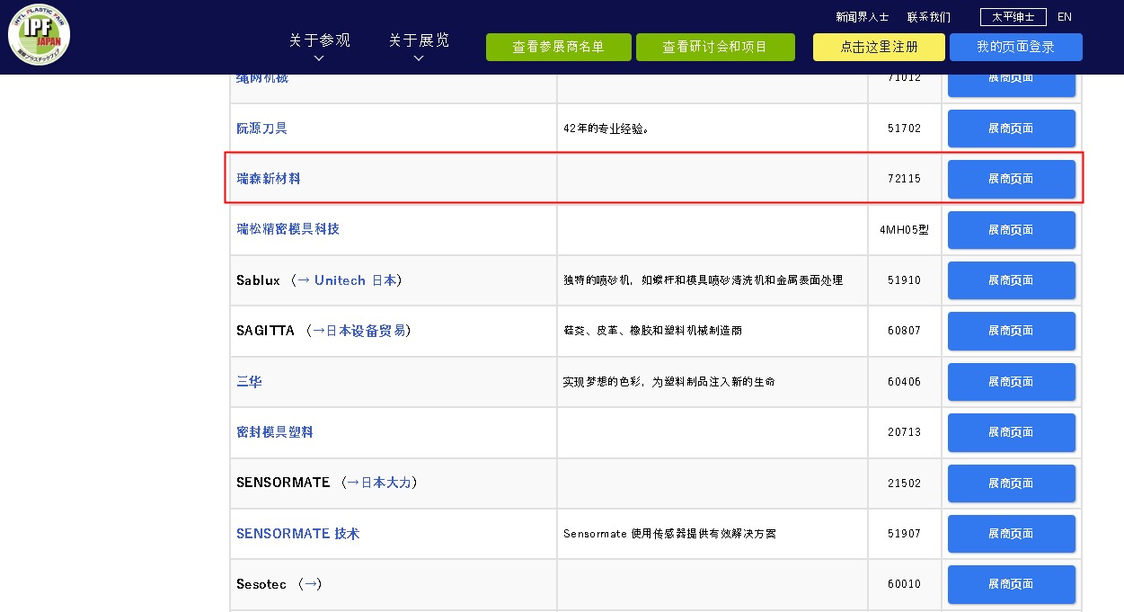Viewport: 1124px width, 612px height.
Task: Select the 太平绅士 language option
Action: click(x=1013, y=17)
